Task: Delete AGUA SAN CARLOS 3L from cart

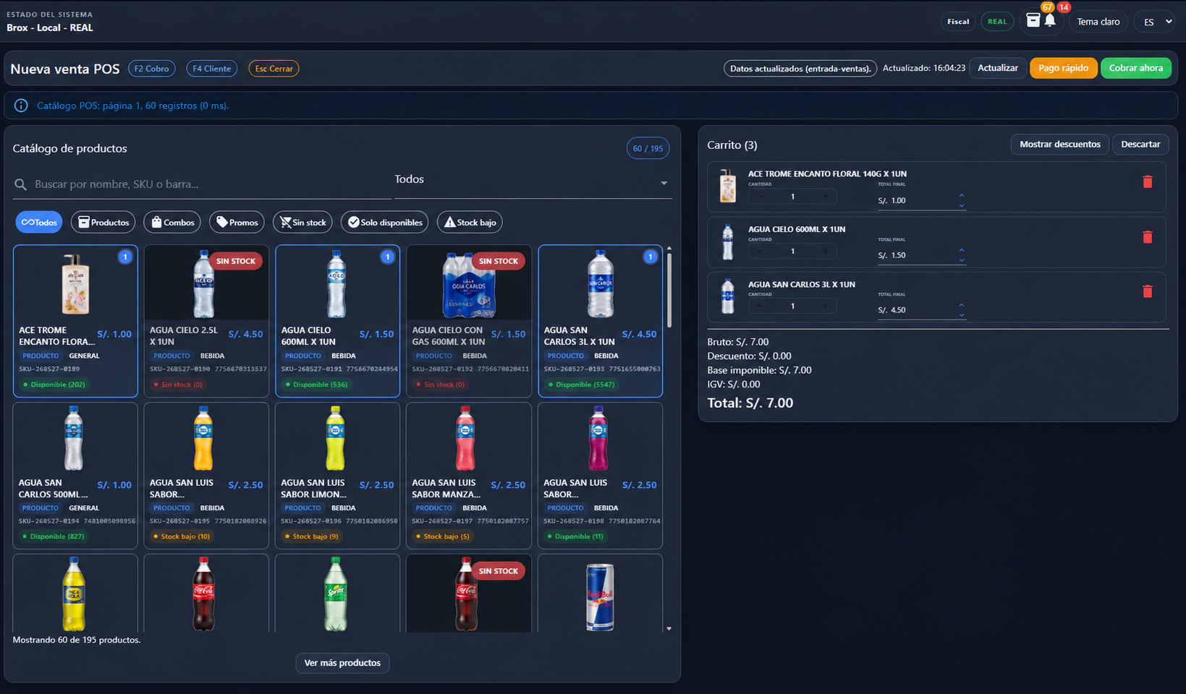Action: pyautogui.click(x=1147, y=291)
